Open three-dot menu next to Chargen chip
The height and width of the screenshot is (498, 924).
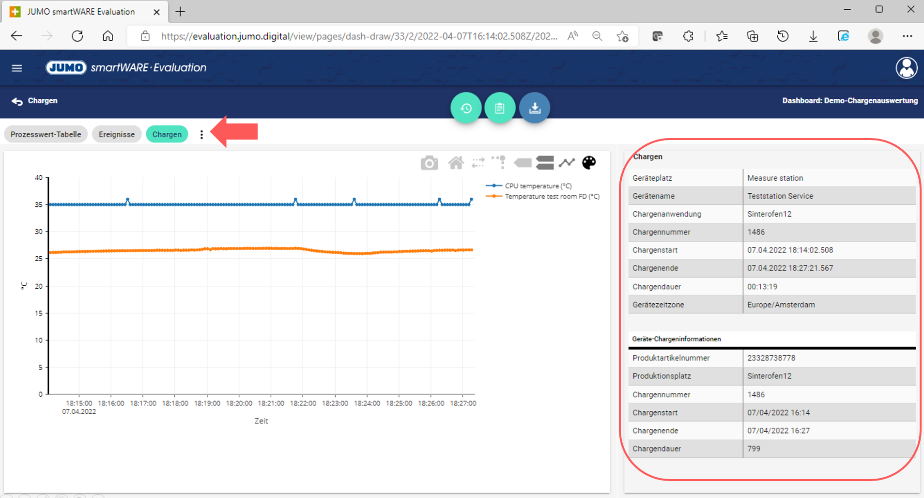pos(201,135)
